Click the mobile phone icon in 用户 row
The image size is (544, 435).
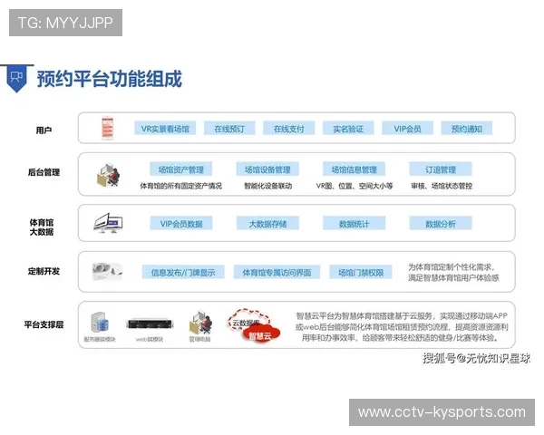click(x=107, y=129)
